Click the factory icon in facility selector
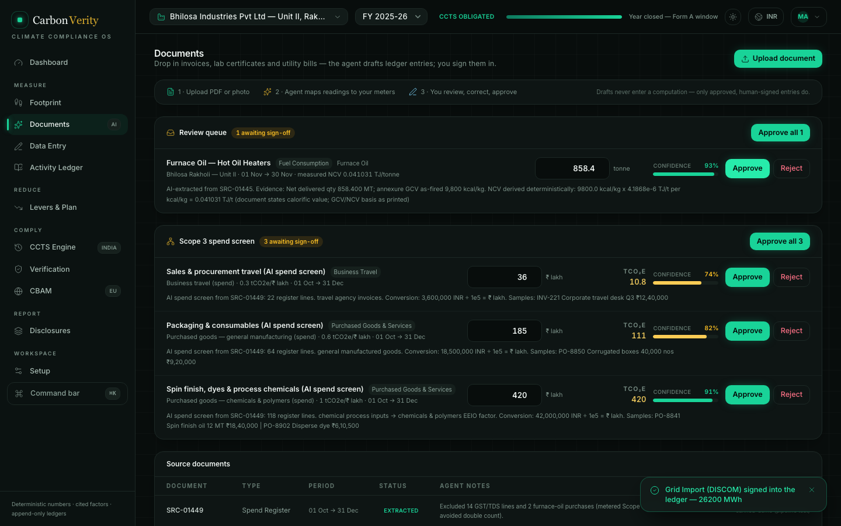Image resolution: width=841 pixels, height=526 pixels. click(161, 17)
